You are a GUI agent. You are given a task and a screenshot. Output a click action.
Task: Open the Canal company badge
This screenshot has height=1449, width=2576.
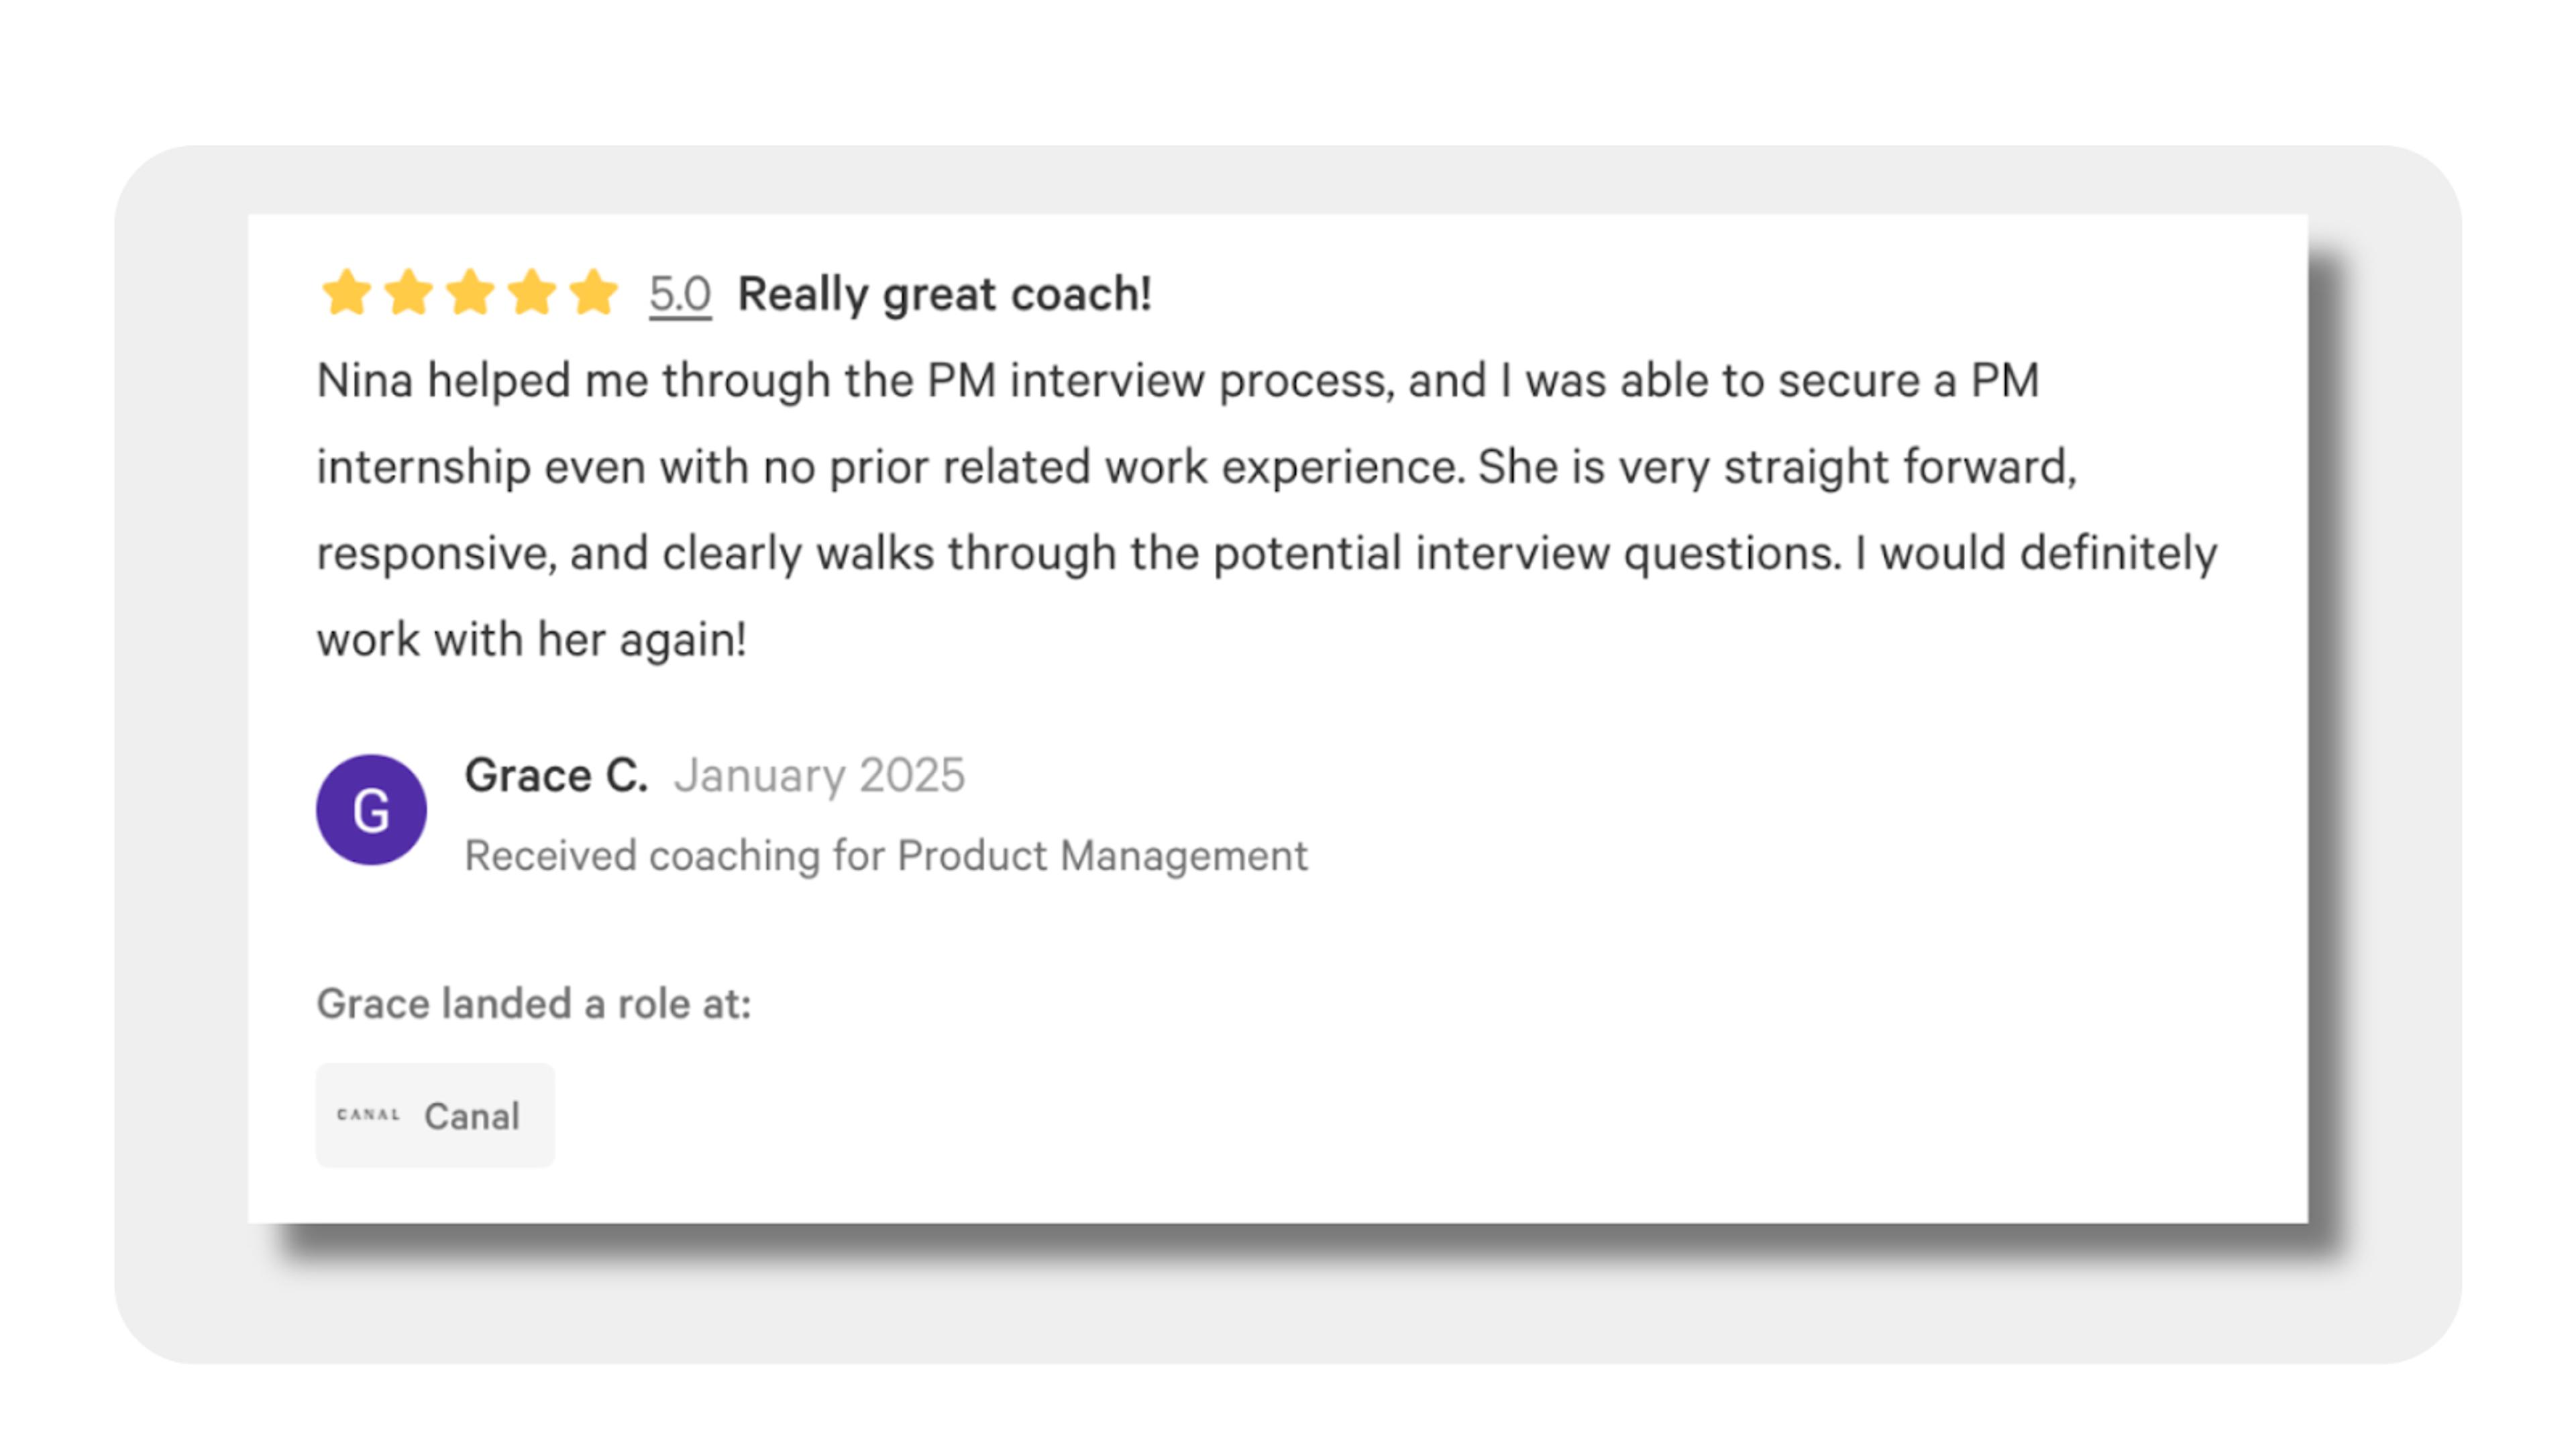tap(435, 1115)
